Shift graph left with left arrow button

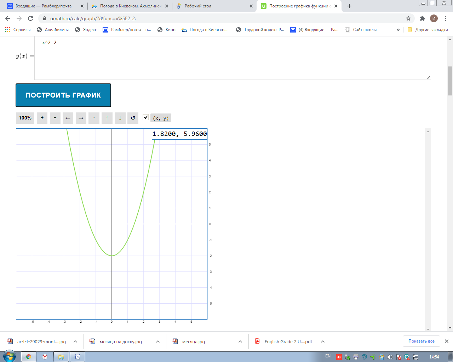coord(68,118)
